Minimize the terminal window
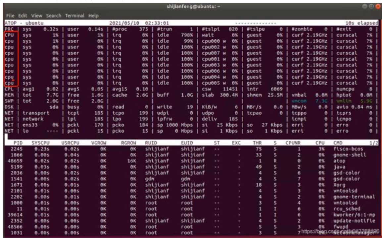Screen dimensions: 382x238 point(365,7)
